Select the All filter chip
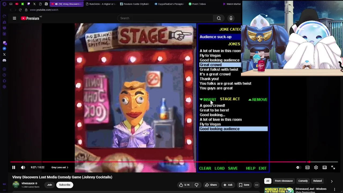The width and height of the screenshot is (343, 193). [x=268, y=181]
